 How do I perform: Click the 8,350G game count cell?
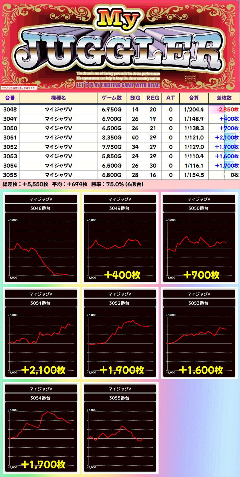[112, 138]
